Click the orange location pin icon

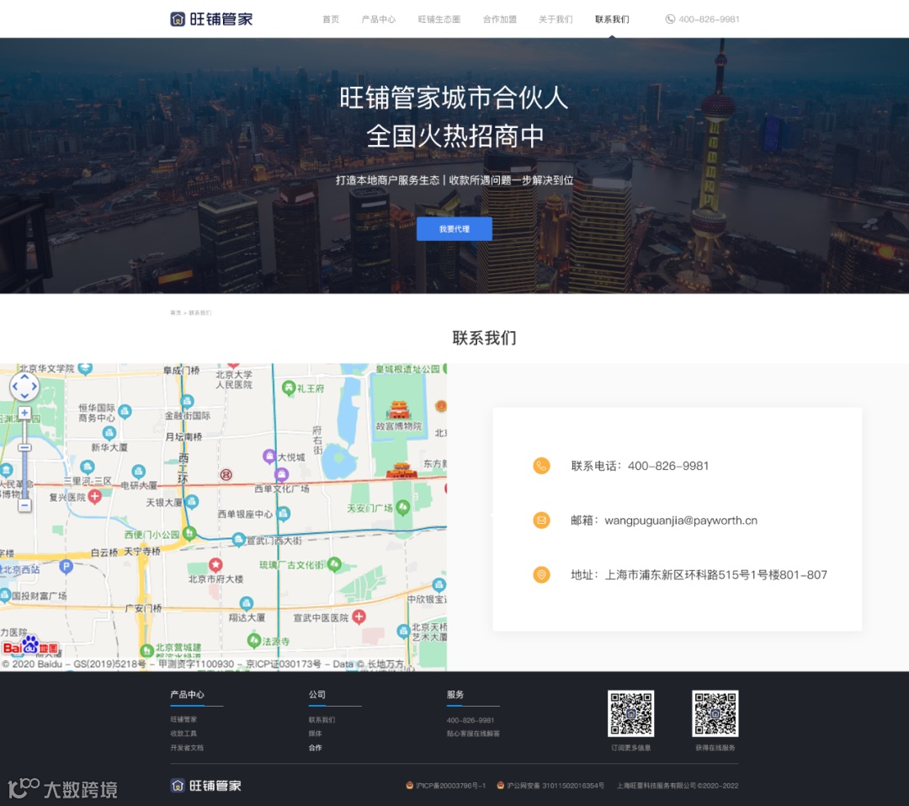click(541, 574)
